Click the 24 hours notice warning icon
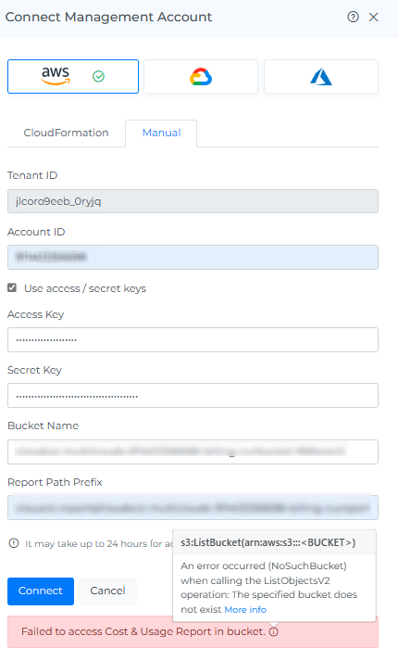 coord(14,543)
